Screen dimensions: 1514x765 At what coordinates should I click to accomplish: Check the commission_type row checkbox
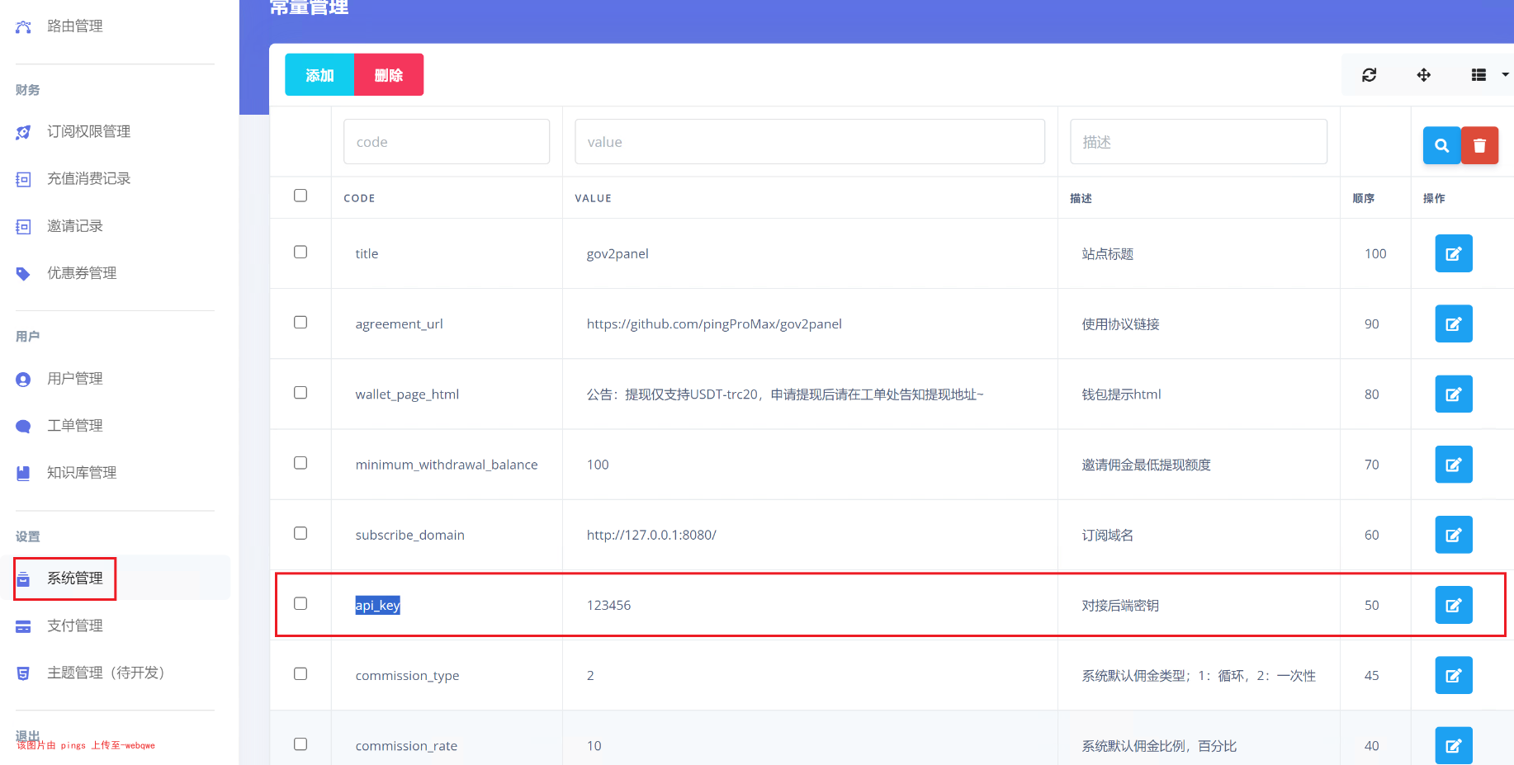pyautogui.click(x=300, y=673)
